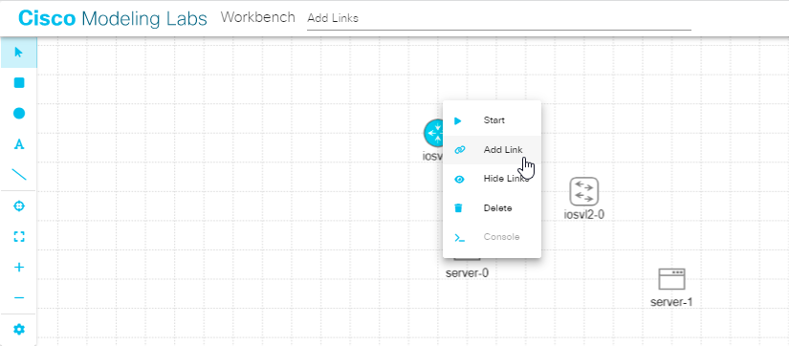
Task: Select the ellipse shape tool
Action: [18, 113]
